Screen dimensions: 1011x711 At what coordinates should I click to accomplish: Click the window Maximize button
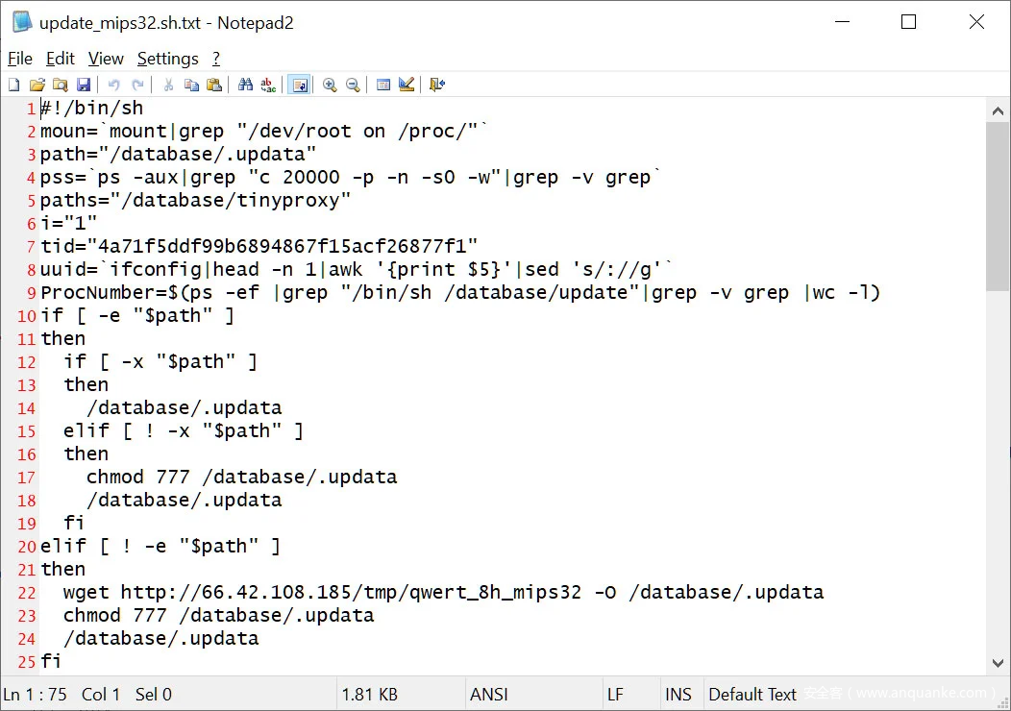[908, 22]
